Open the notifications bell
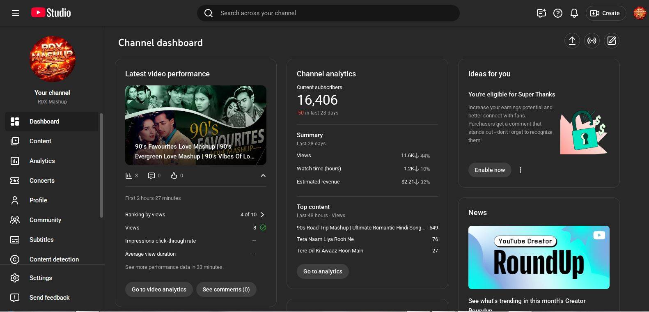Screen dimensions: 649x312 (574, 13)
